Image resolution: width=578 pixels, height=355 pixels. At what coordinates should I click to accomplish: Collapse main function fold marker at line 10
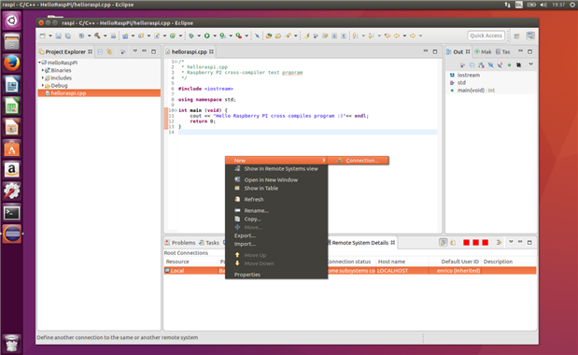[x=176, y=110]
